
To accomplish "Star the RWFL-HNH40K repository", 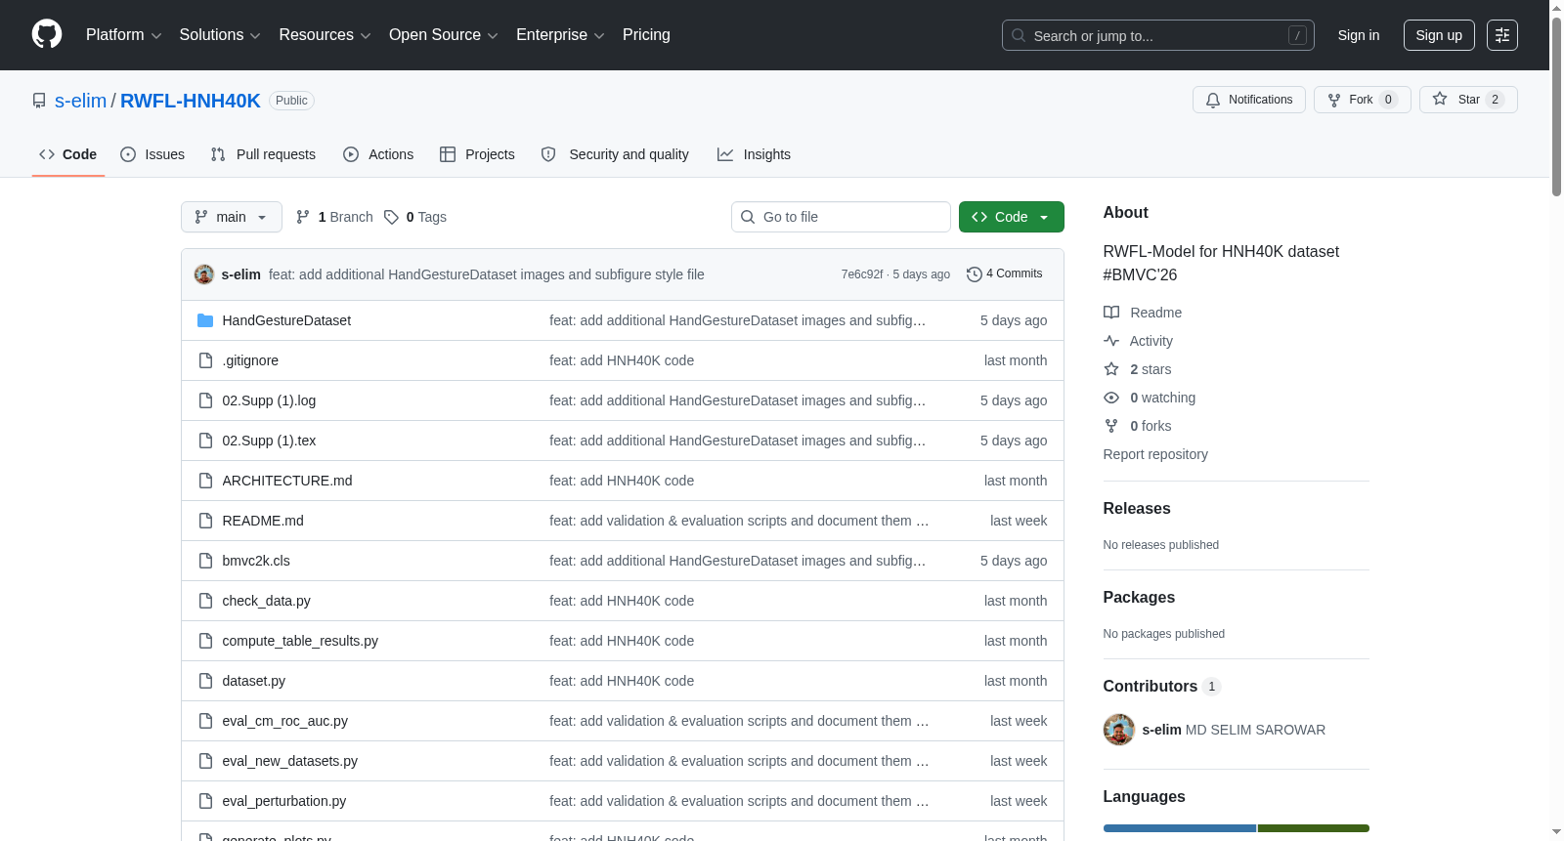I will (x=1468, y=100).
